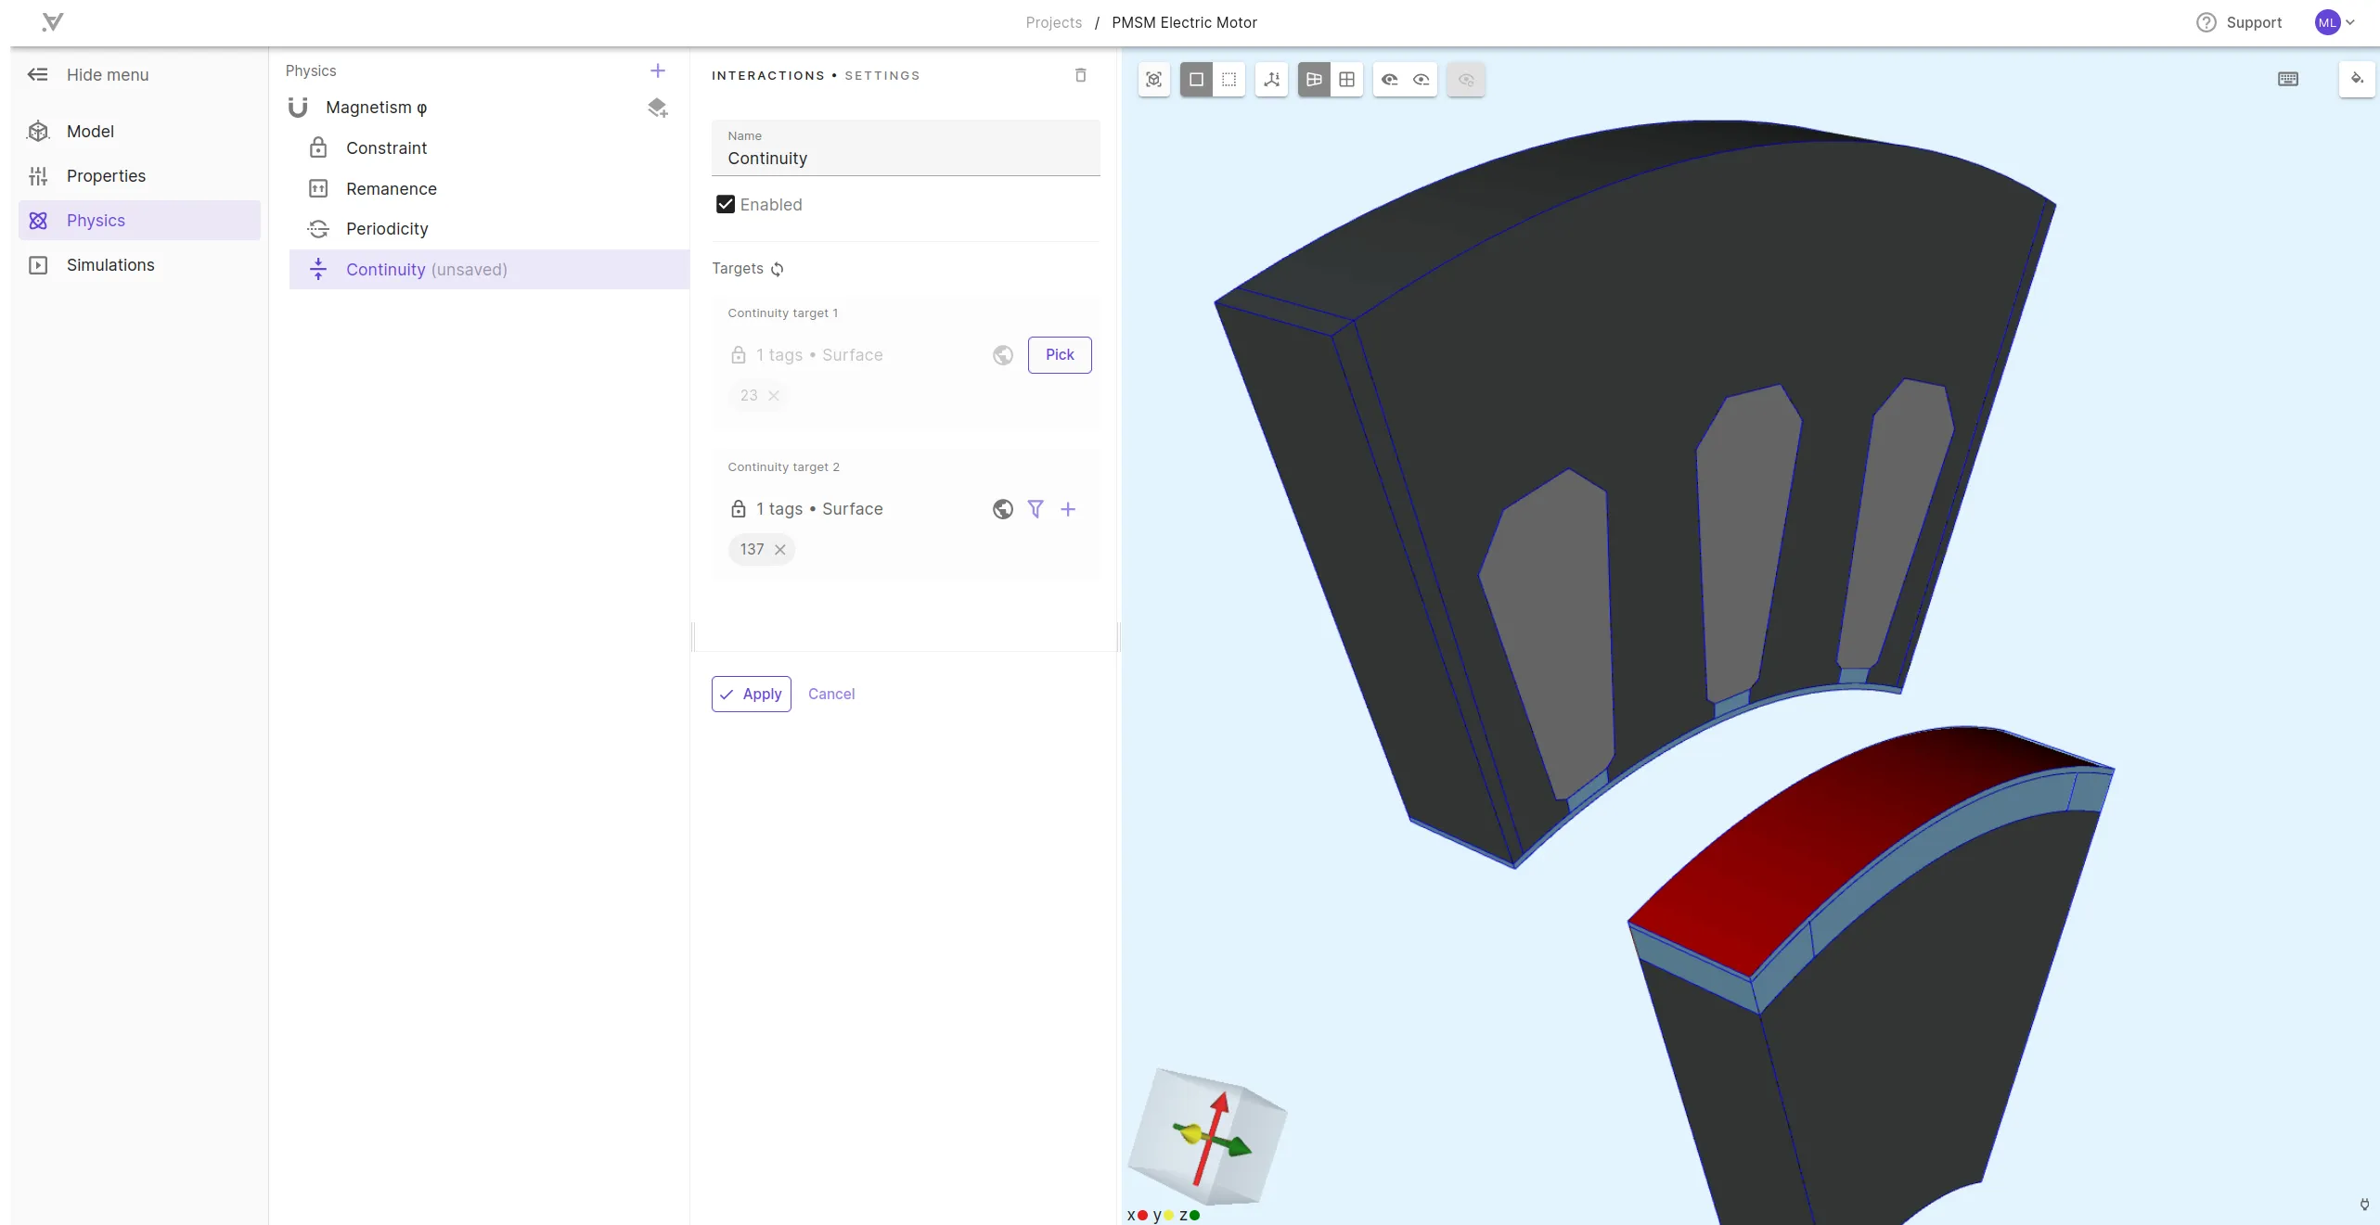Viewport: 2380px width, 1225px height.
Task: Open axes info tool in viewer toolbar
Action: pyautogui.click(x=1272, y=80)
